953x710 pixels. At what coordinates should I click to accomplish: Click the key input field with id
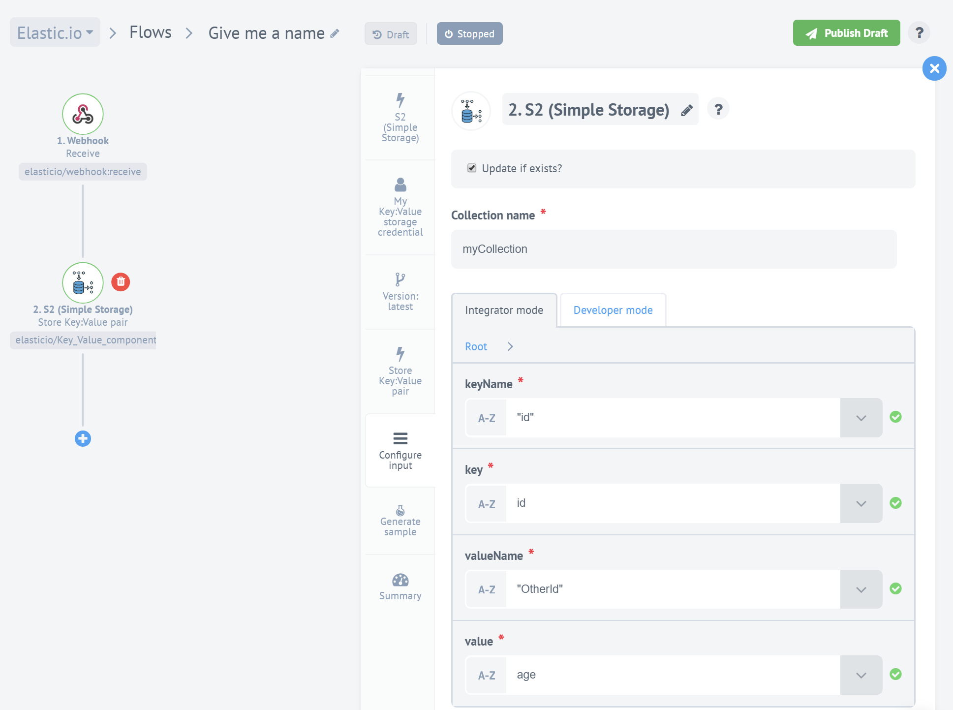[673, 503]
